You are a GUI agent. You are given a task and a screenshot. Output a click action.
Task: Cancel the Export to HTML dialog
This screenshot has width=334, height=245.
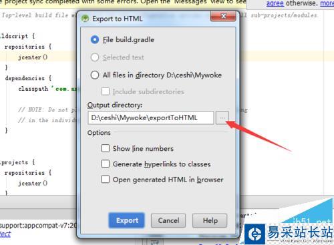click(x=168, y=220)
